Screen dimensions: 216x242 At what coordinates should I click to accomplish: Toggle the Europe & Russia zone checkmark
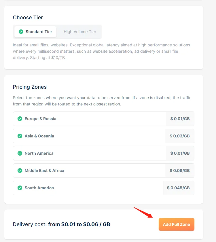(20, 119)
